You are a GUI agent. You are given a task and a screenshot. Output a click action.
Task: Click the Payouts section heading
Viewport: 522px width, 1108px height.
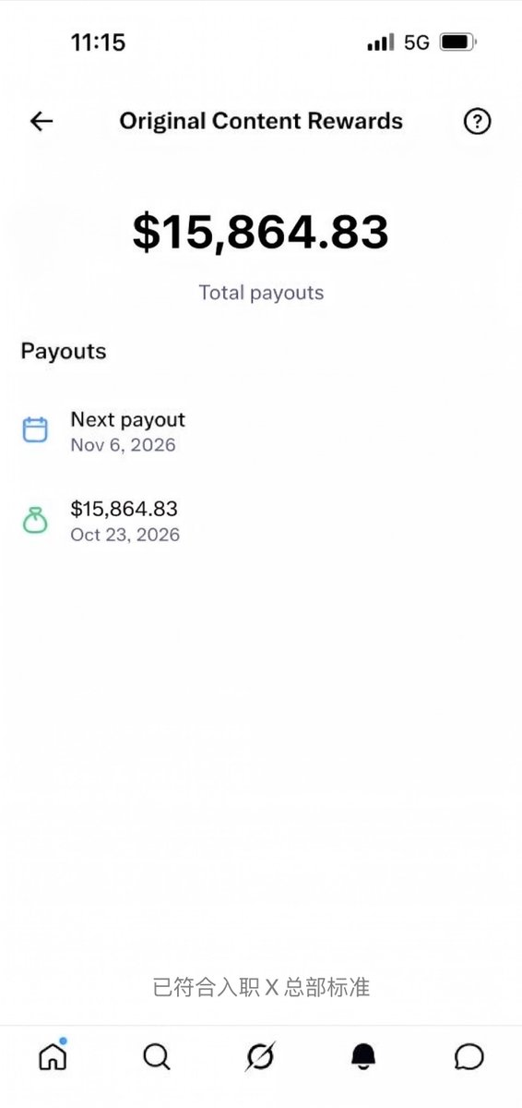[x=64, y=352]
